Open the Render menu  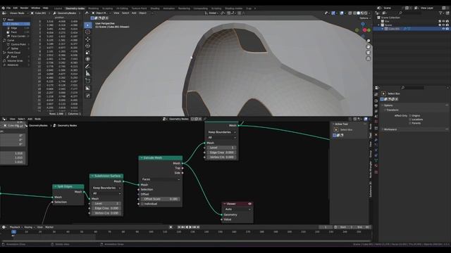[24, 8]
